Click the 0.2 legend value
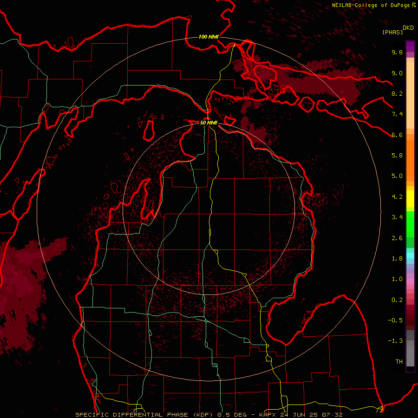 [397, 300]
